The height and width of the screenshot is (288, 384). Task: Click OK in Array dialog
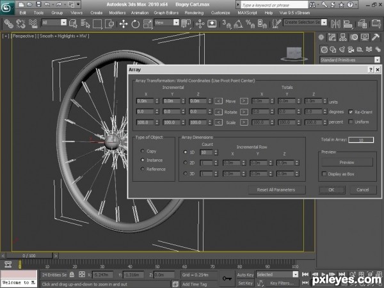332,190
